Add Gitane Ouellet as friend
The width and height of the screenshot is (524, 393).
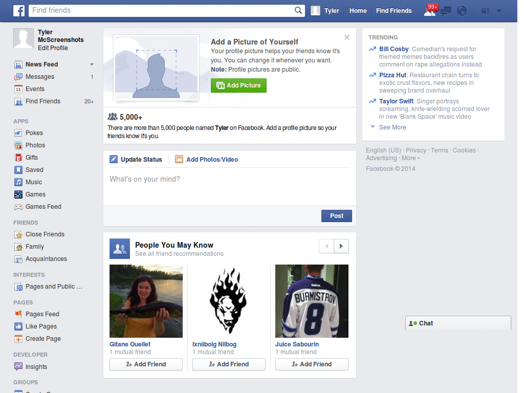coord(146,364)
